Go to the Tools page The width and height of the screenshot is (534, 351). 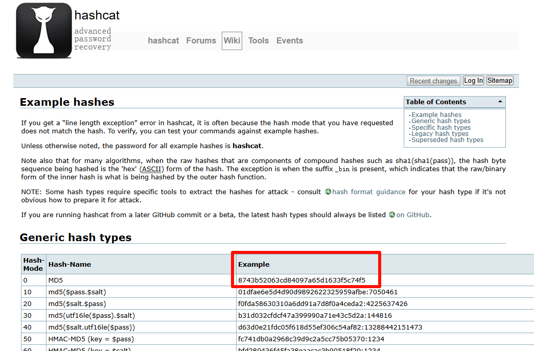(259, 41)
